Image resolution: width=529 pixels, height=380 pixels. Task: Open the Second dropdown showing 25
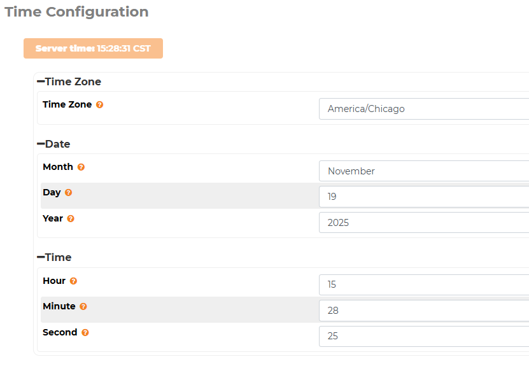click(x=423, y=336)
